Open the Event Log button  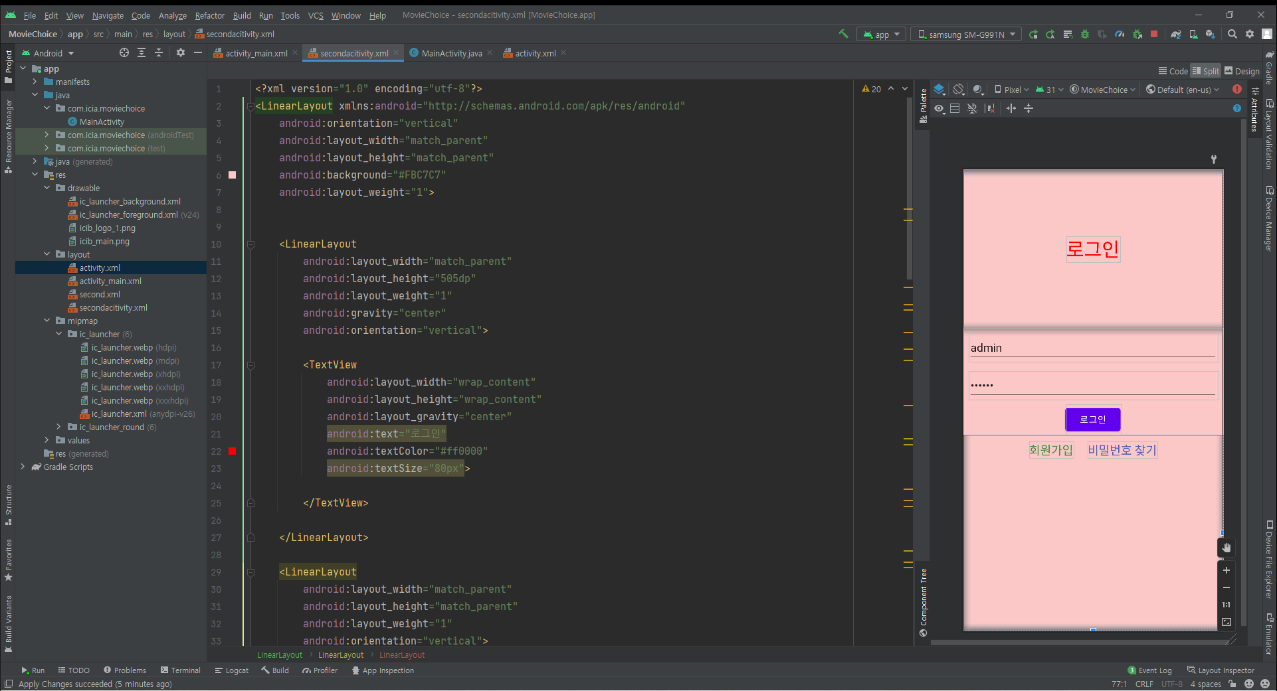[x=1149, y=670]
